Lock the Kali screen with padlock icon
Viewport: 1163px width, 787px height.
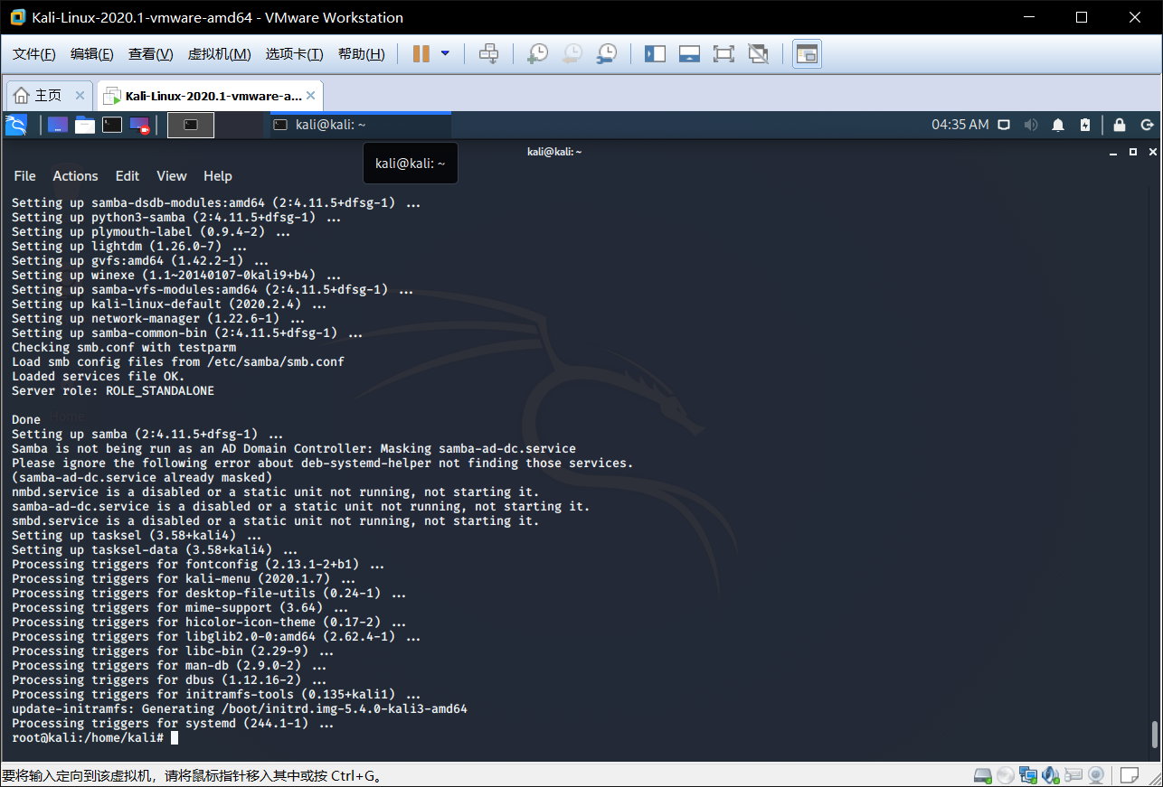pos(1120,125)
